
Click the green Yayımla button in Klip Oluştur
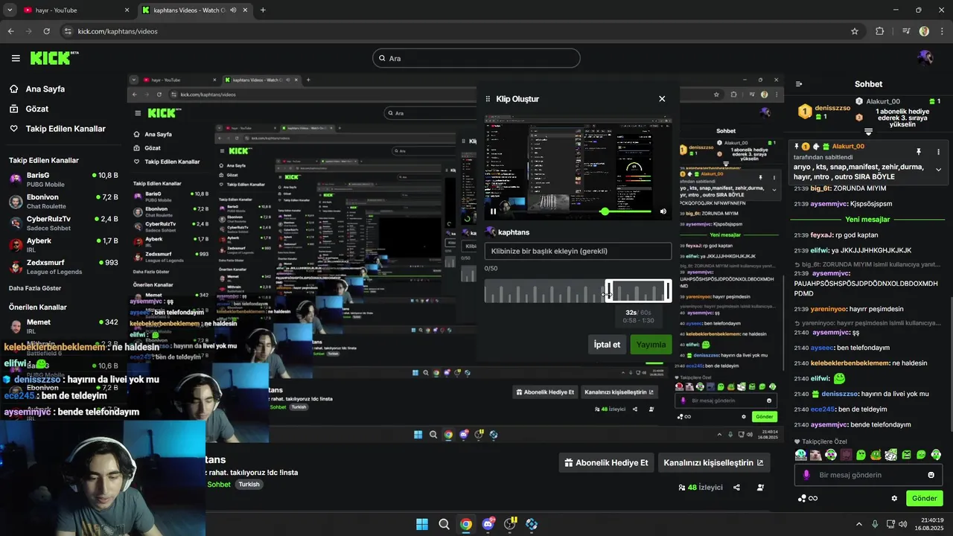(651, 345)
